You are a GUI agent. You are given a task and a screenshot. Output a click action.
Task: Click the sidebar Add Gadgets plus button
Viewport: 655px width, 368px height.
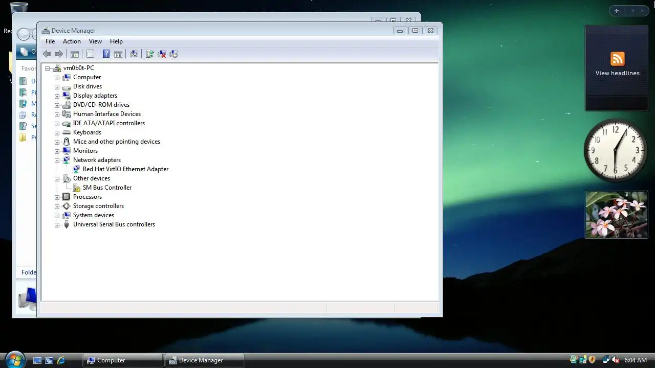(x=617, y=11)
